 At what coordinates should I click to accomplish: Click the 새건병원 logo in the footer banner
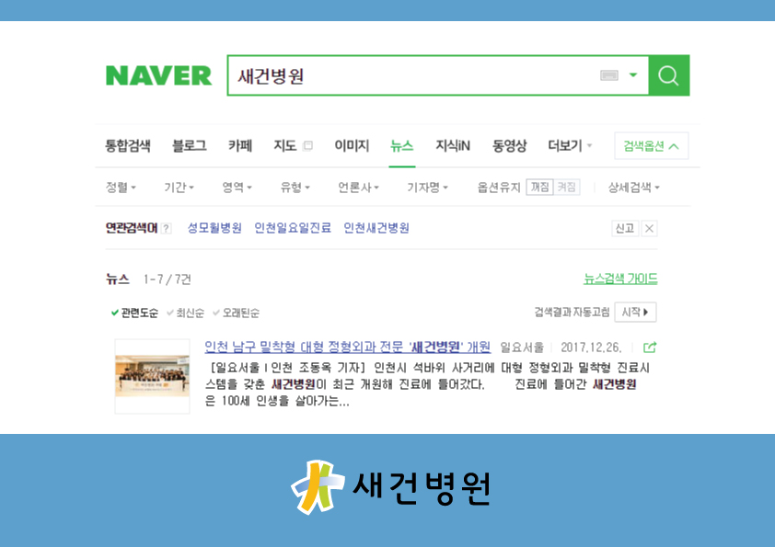click(x=391, y=488)
